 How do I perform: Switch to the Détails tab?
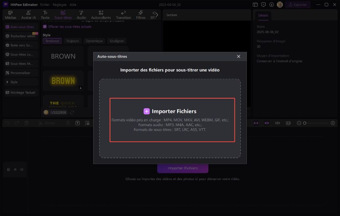[x=263, y=15]
